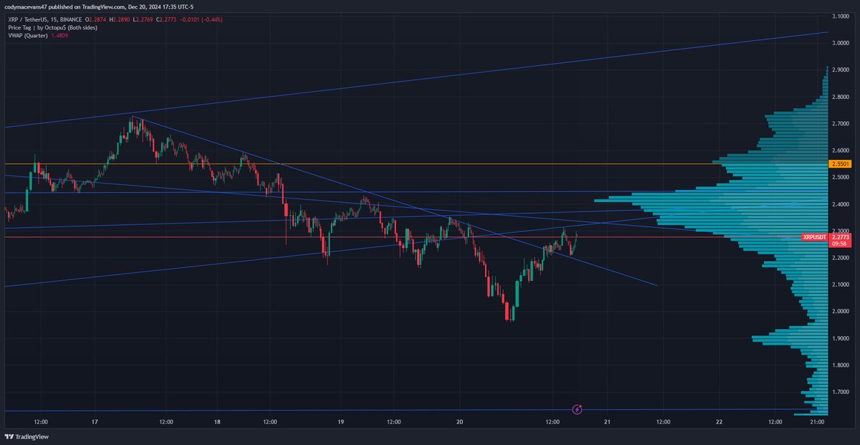Select the orange 2.5501 price label
Screen dimensions: 860x445
pyautogui.click(x=840, y=164)
